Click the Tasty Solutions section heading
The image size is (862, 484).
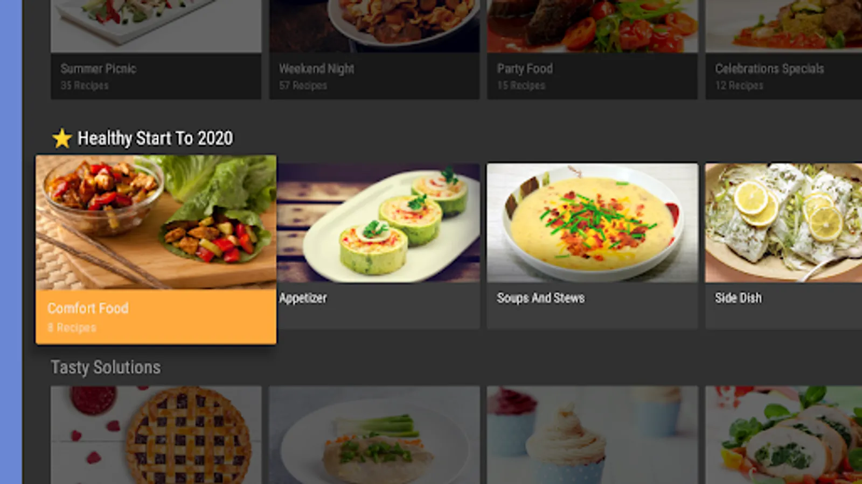[x=106, y=367]
